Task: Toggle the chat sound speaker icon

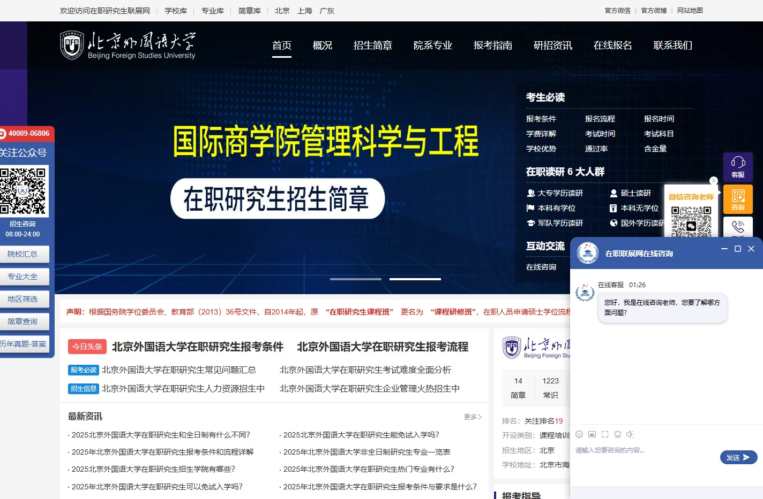Action: (x=630, y=434)
